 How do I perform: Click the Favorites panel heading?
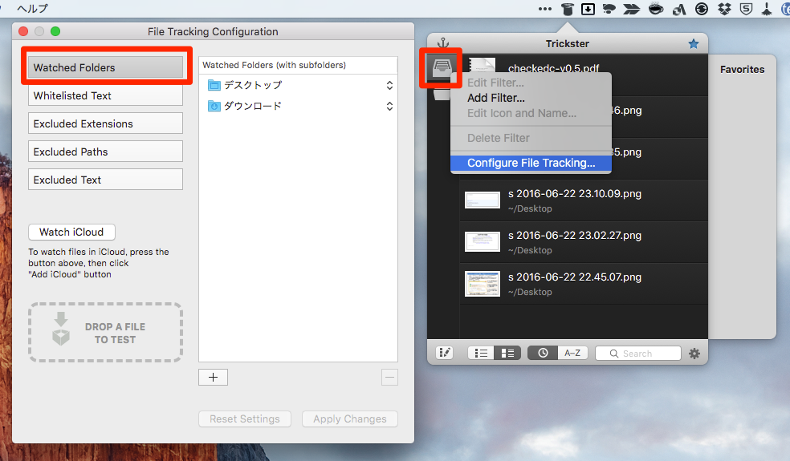coord(742,70)
